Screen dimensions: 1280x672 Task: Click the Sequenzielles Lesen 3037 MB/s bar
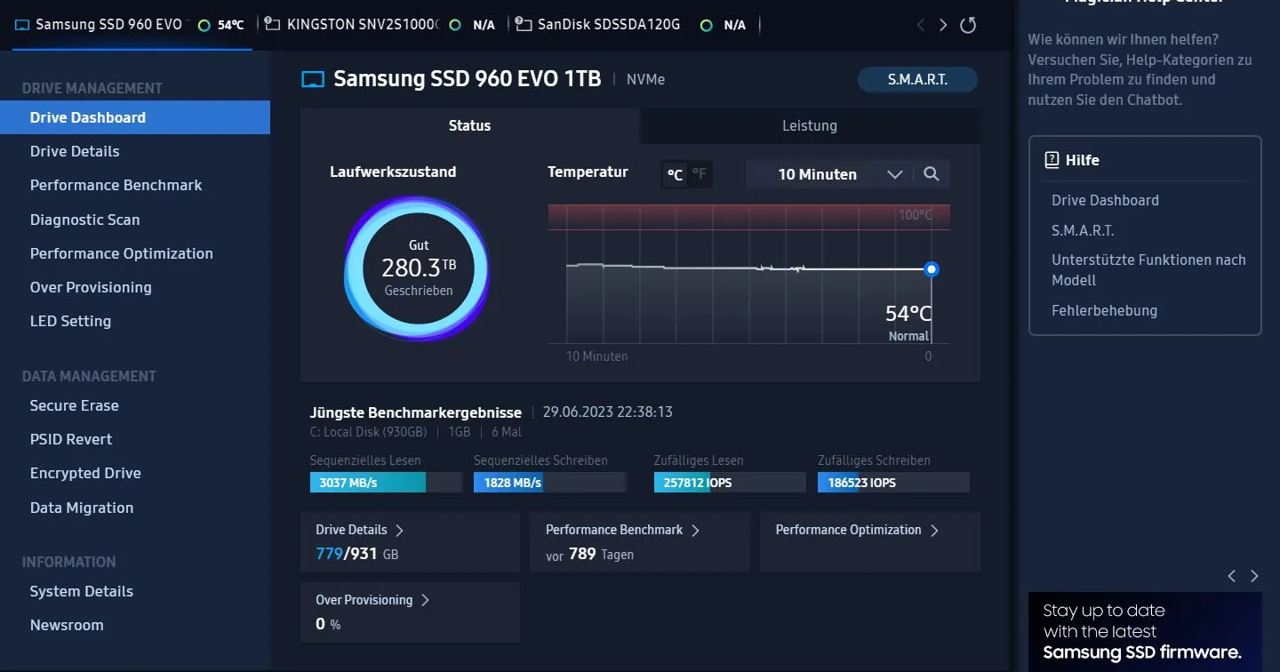coord(386,483)
